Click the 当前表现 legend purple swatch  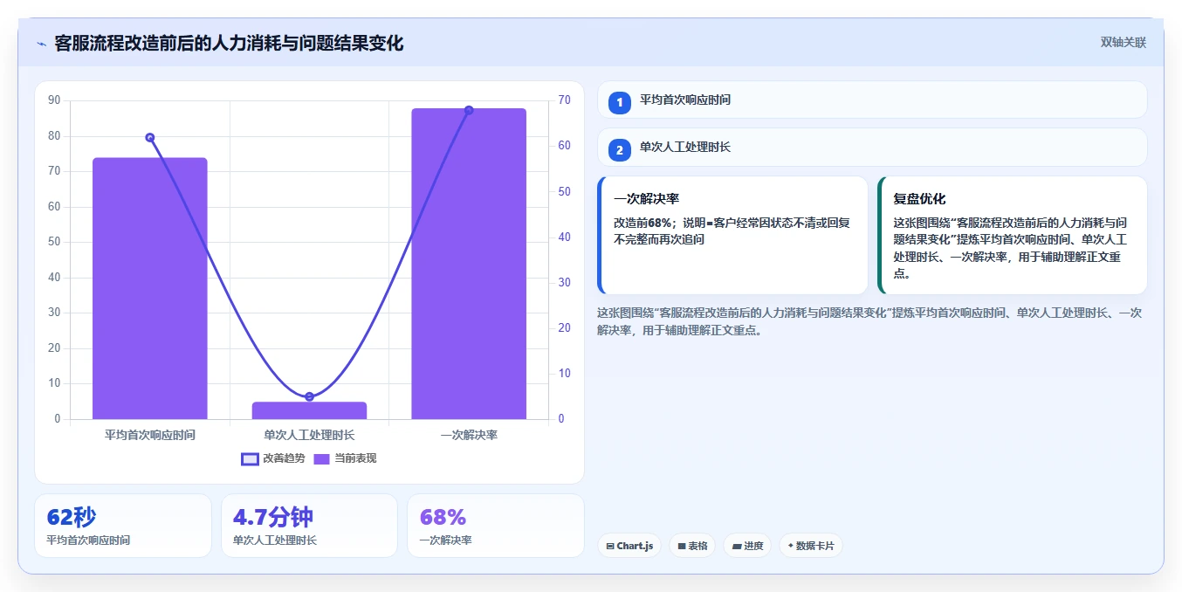321,458
